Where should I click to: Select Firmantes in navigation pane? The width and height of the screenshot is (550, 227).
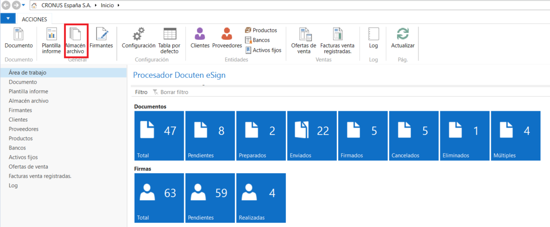click(x=63, y=110)
